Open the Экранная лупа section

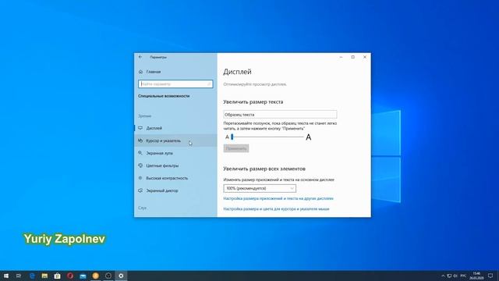(175, 153)
